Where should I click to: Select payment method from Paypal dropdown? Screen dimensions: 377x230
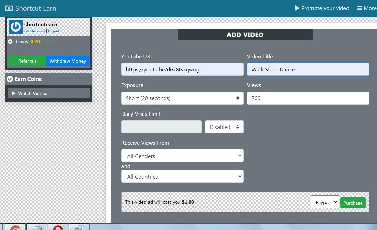pos(325,202)
